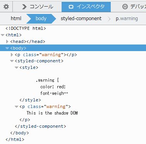The height and width of the screenshot is (144, 146).
Task: Select body in the breadcrumb bar
Action: click(41, 19)
